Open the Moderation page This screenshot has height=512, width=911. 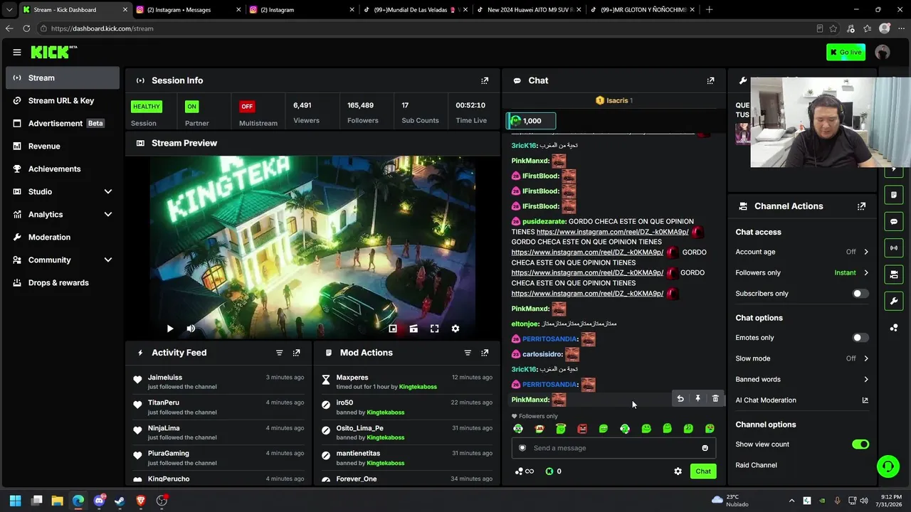click(63, 238)
